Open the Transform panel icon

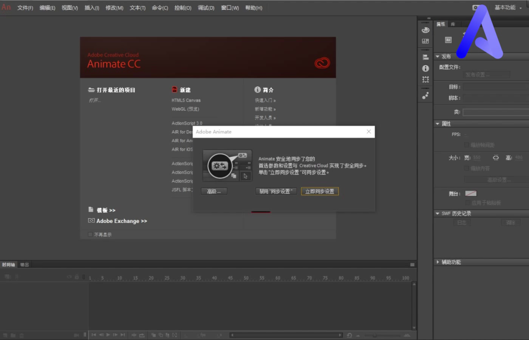(x=426, y=79)
